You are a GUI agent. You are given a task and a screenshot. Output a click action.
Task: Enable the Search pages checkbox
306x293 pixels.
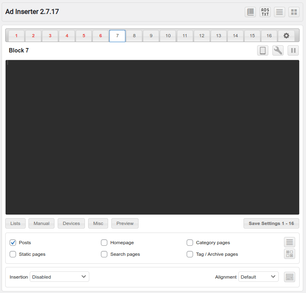(104, 254)
